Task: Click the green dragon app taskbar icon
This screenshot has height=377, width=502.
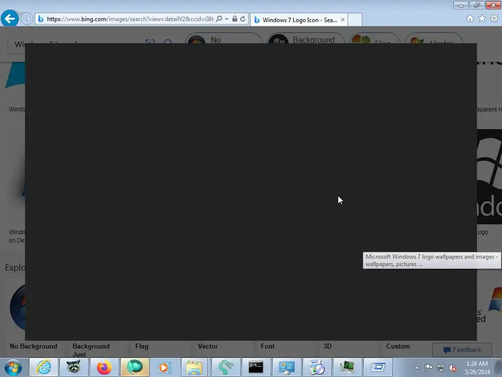Action: coord(226,367)
